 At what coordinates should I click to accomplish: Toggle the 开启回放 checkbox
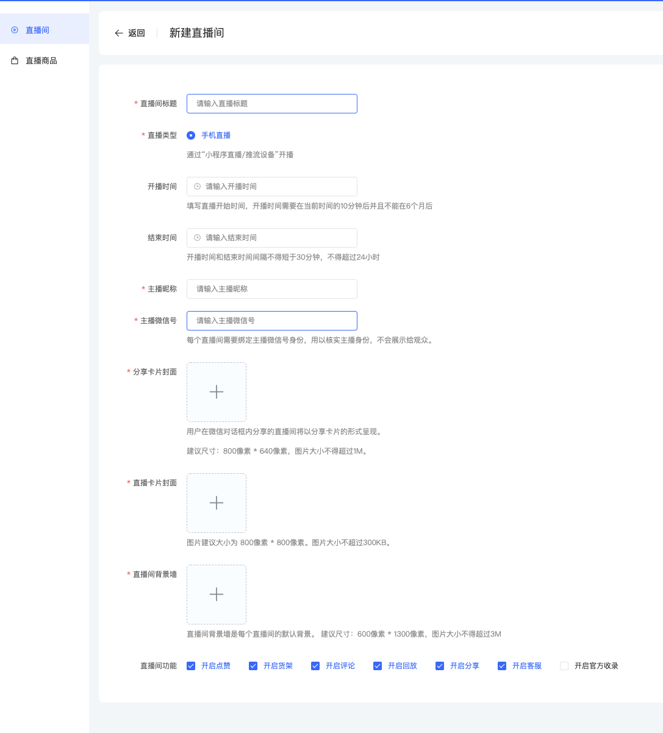click(x=378, y=666)
